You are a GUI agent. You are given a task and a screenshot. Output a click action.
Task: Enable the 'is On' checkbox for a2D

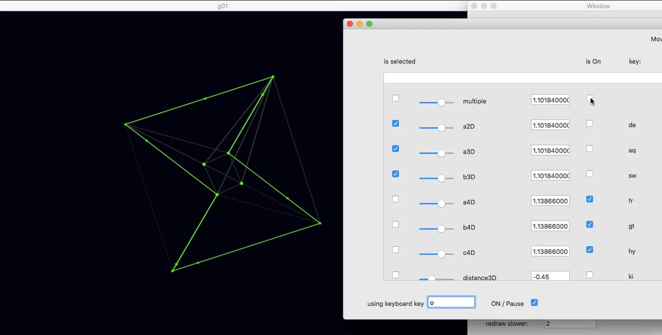point(590,124)
